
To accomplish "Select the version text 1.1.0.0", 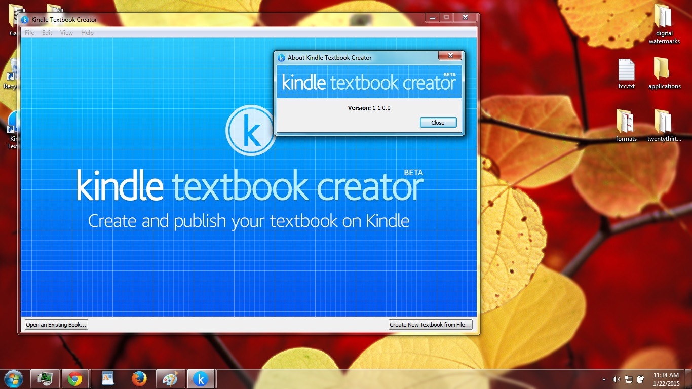I will 381,108.
